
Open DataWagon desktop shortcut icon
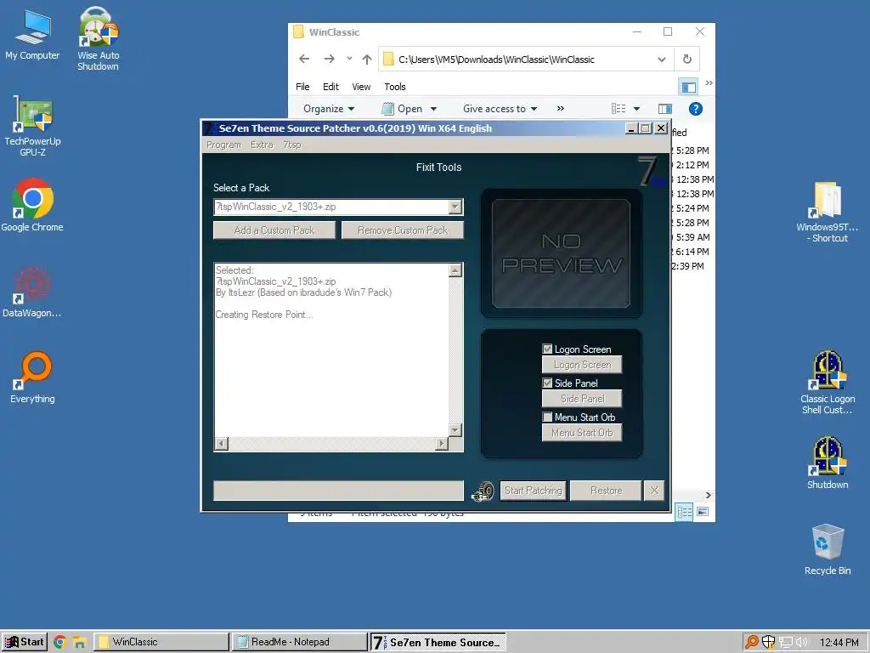pyautogui.click(x=32, y=292)
